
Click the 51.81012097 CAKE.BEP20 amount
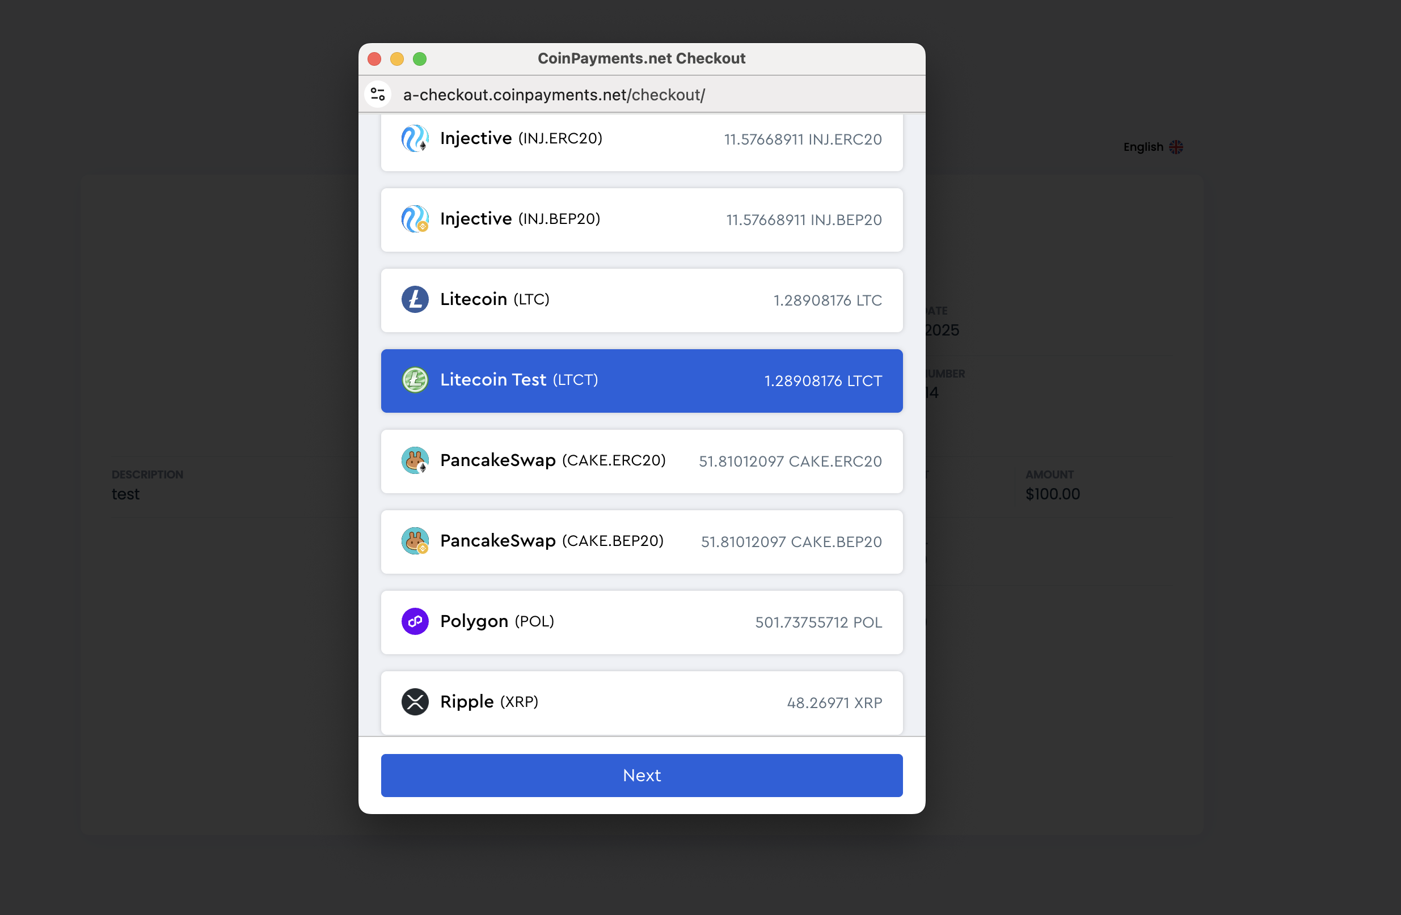pyautogui.click(x=791, y=542)
